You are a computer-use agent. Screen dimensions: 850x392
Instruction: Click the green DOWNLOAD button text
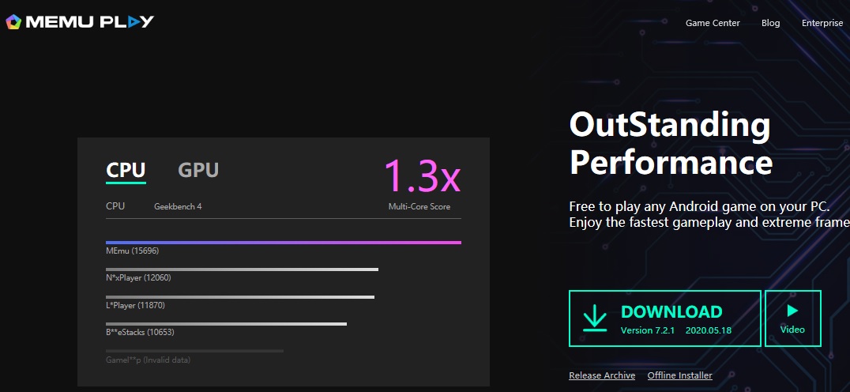coord(671,311)
